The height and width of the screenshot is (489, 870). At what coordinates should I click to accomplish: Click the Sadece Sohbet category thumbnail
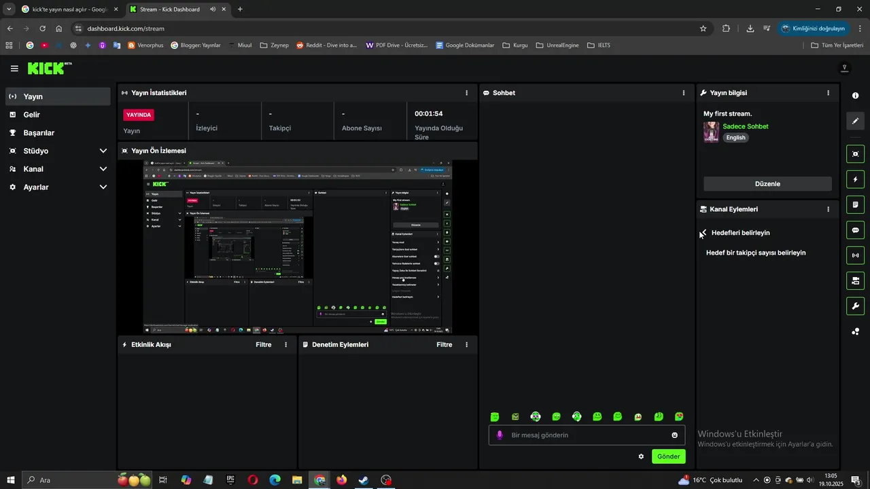(x=711, y=132)
